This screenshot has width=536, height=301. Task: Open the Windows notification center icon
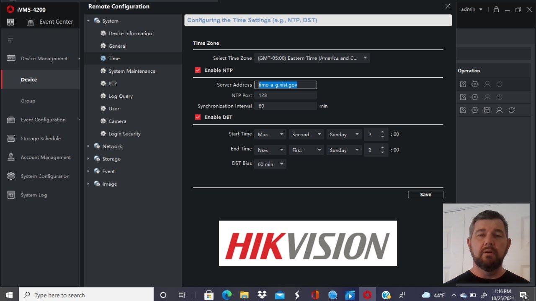524,295
